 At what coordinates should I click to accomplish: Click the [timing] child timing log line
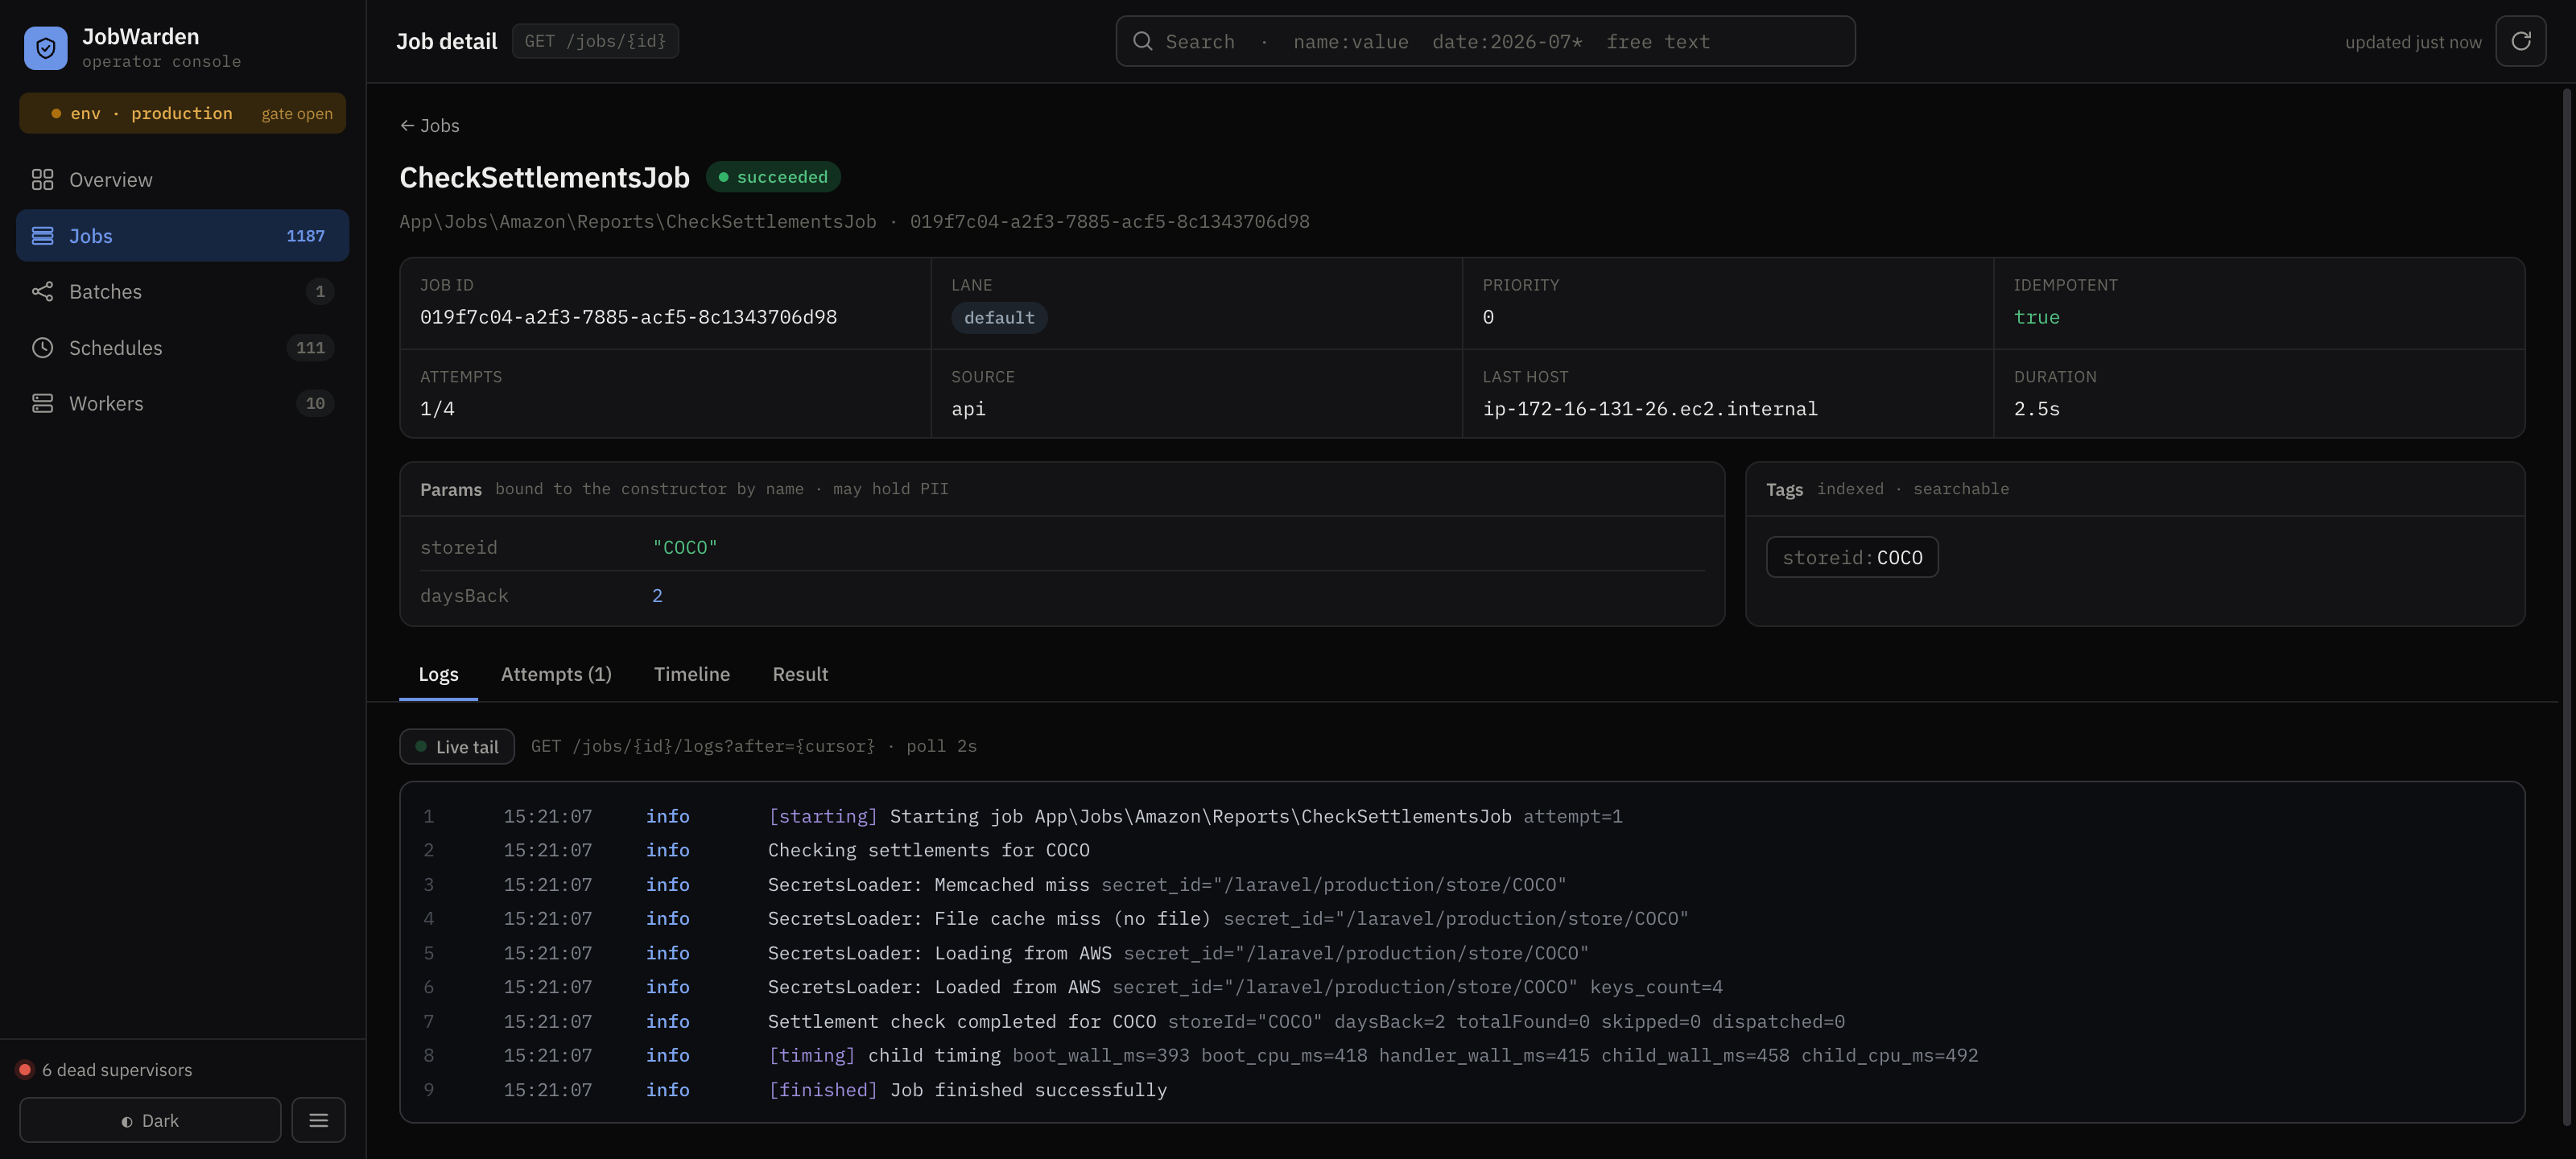[x=1462, y=1056]
